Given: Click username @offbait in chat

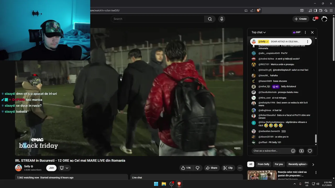Looking at the screenshot, I should [263, 142].
